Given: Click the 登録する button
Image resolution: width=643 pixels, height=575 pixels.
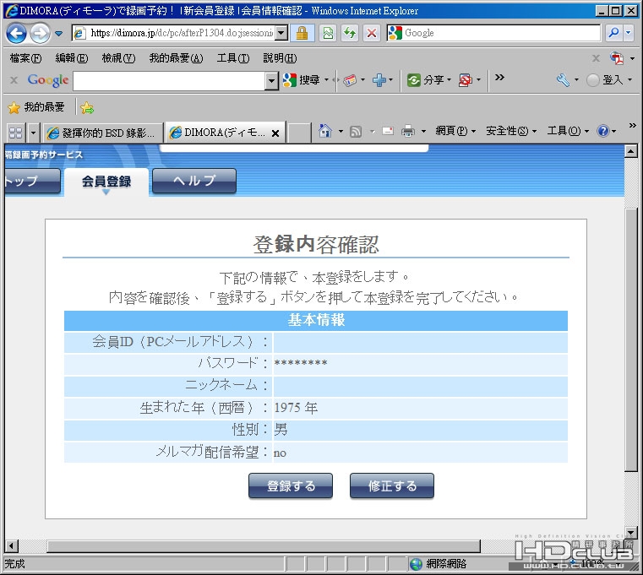Looking at the screenshot, I should pos(291,486).
